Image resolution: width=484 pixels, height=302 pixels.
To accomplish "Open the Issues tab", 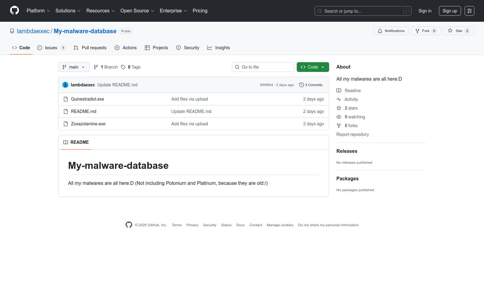I will click(51, 48).
